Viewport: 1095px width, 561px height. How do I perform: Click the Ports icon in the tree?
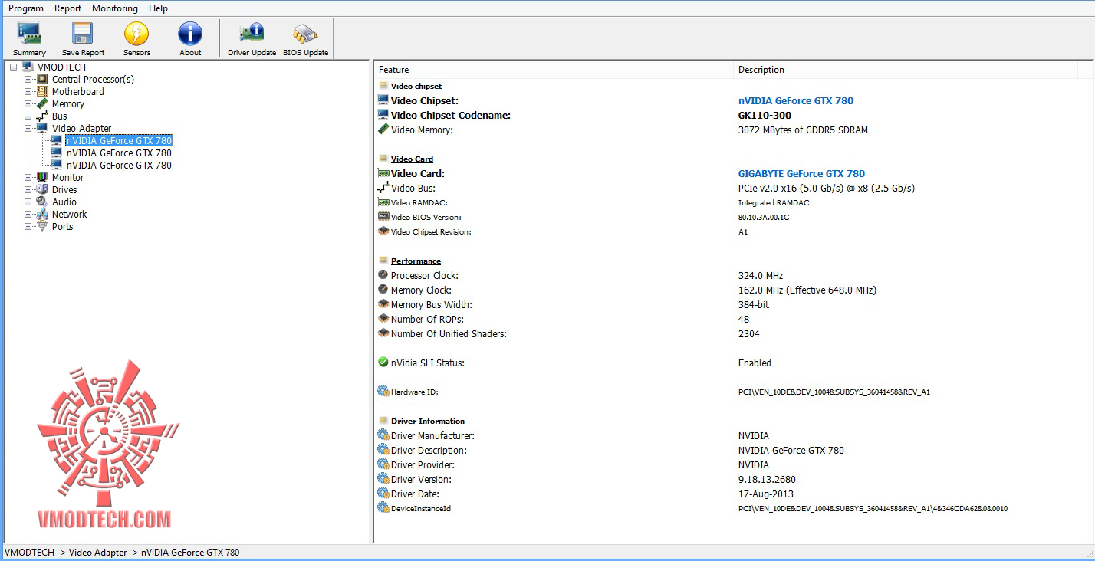[42, 226]
